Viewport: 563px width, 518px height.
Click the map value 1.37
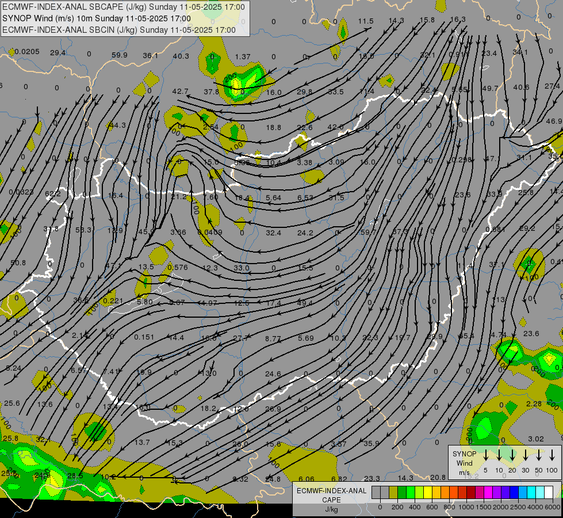point(243,57)
